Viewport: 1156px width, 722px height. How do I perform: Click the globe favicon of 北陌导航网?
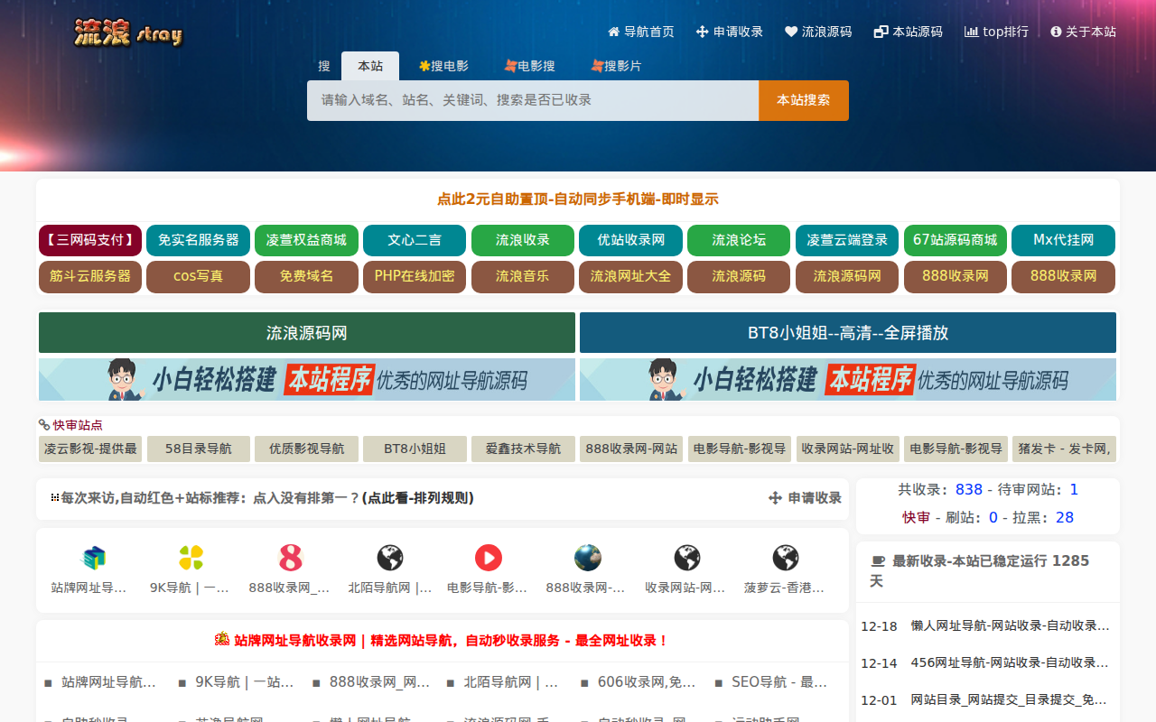coord(388,558)
